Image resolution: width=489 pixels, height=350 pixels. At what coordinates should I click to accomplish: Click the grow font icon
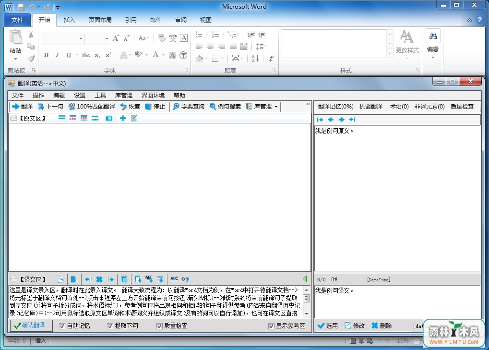coord(116,38)
